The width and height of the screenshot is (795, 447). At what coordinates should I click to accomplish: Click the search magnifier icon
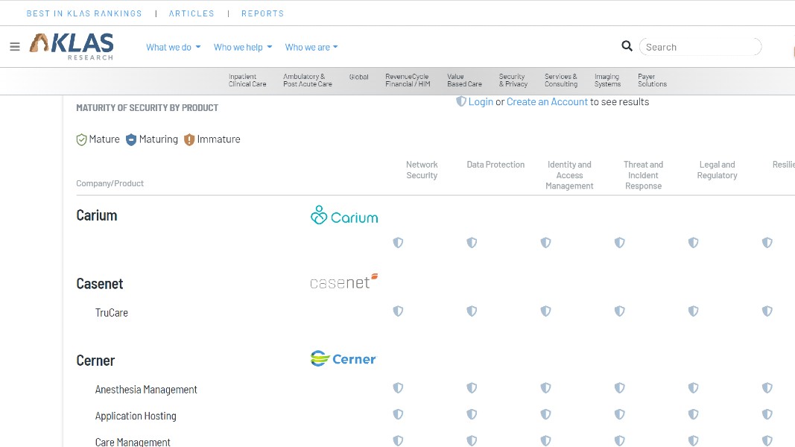pyautogui.click(x=627, y=46)
